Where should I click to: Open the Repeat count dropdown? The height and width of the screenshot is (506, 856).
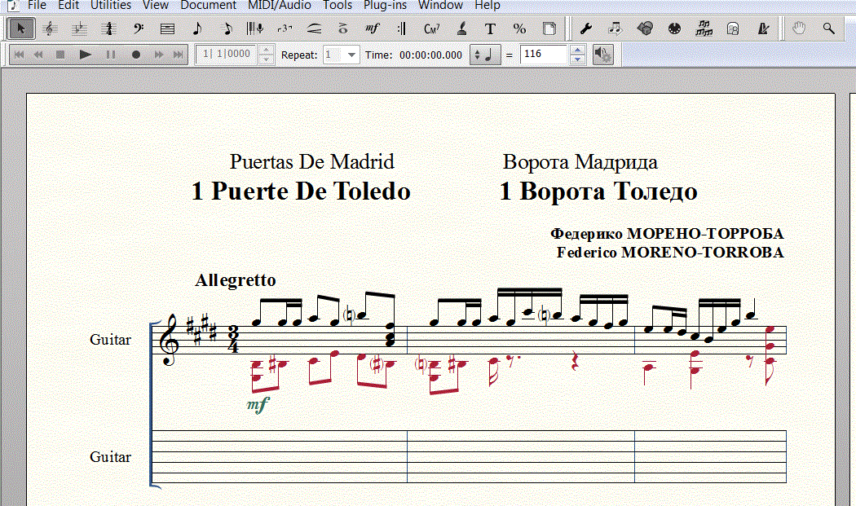point(351,55)
